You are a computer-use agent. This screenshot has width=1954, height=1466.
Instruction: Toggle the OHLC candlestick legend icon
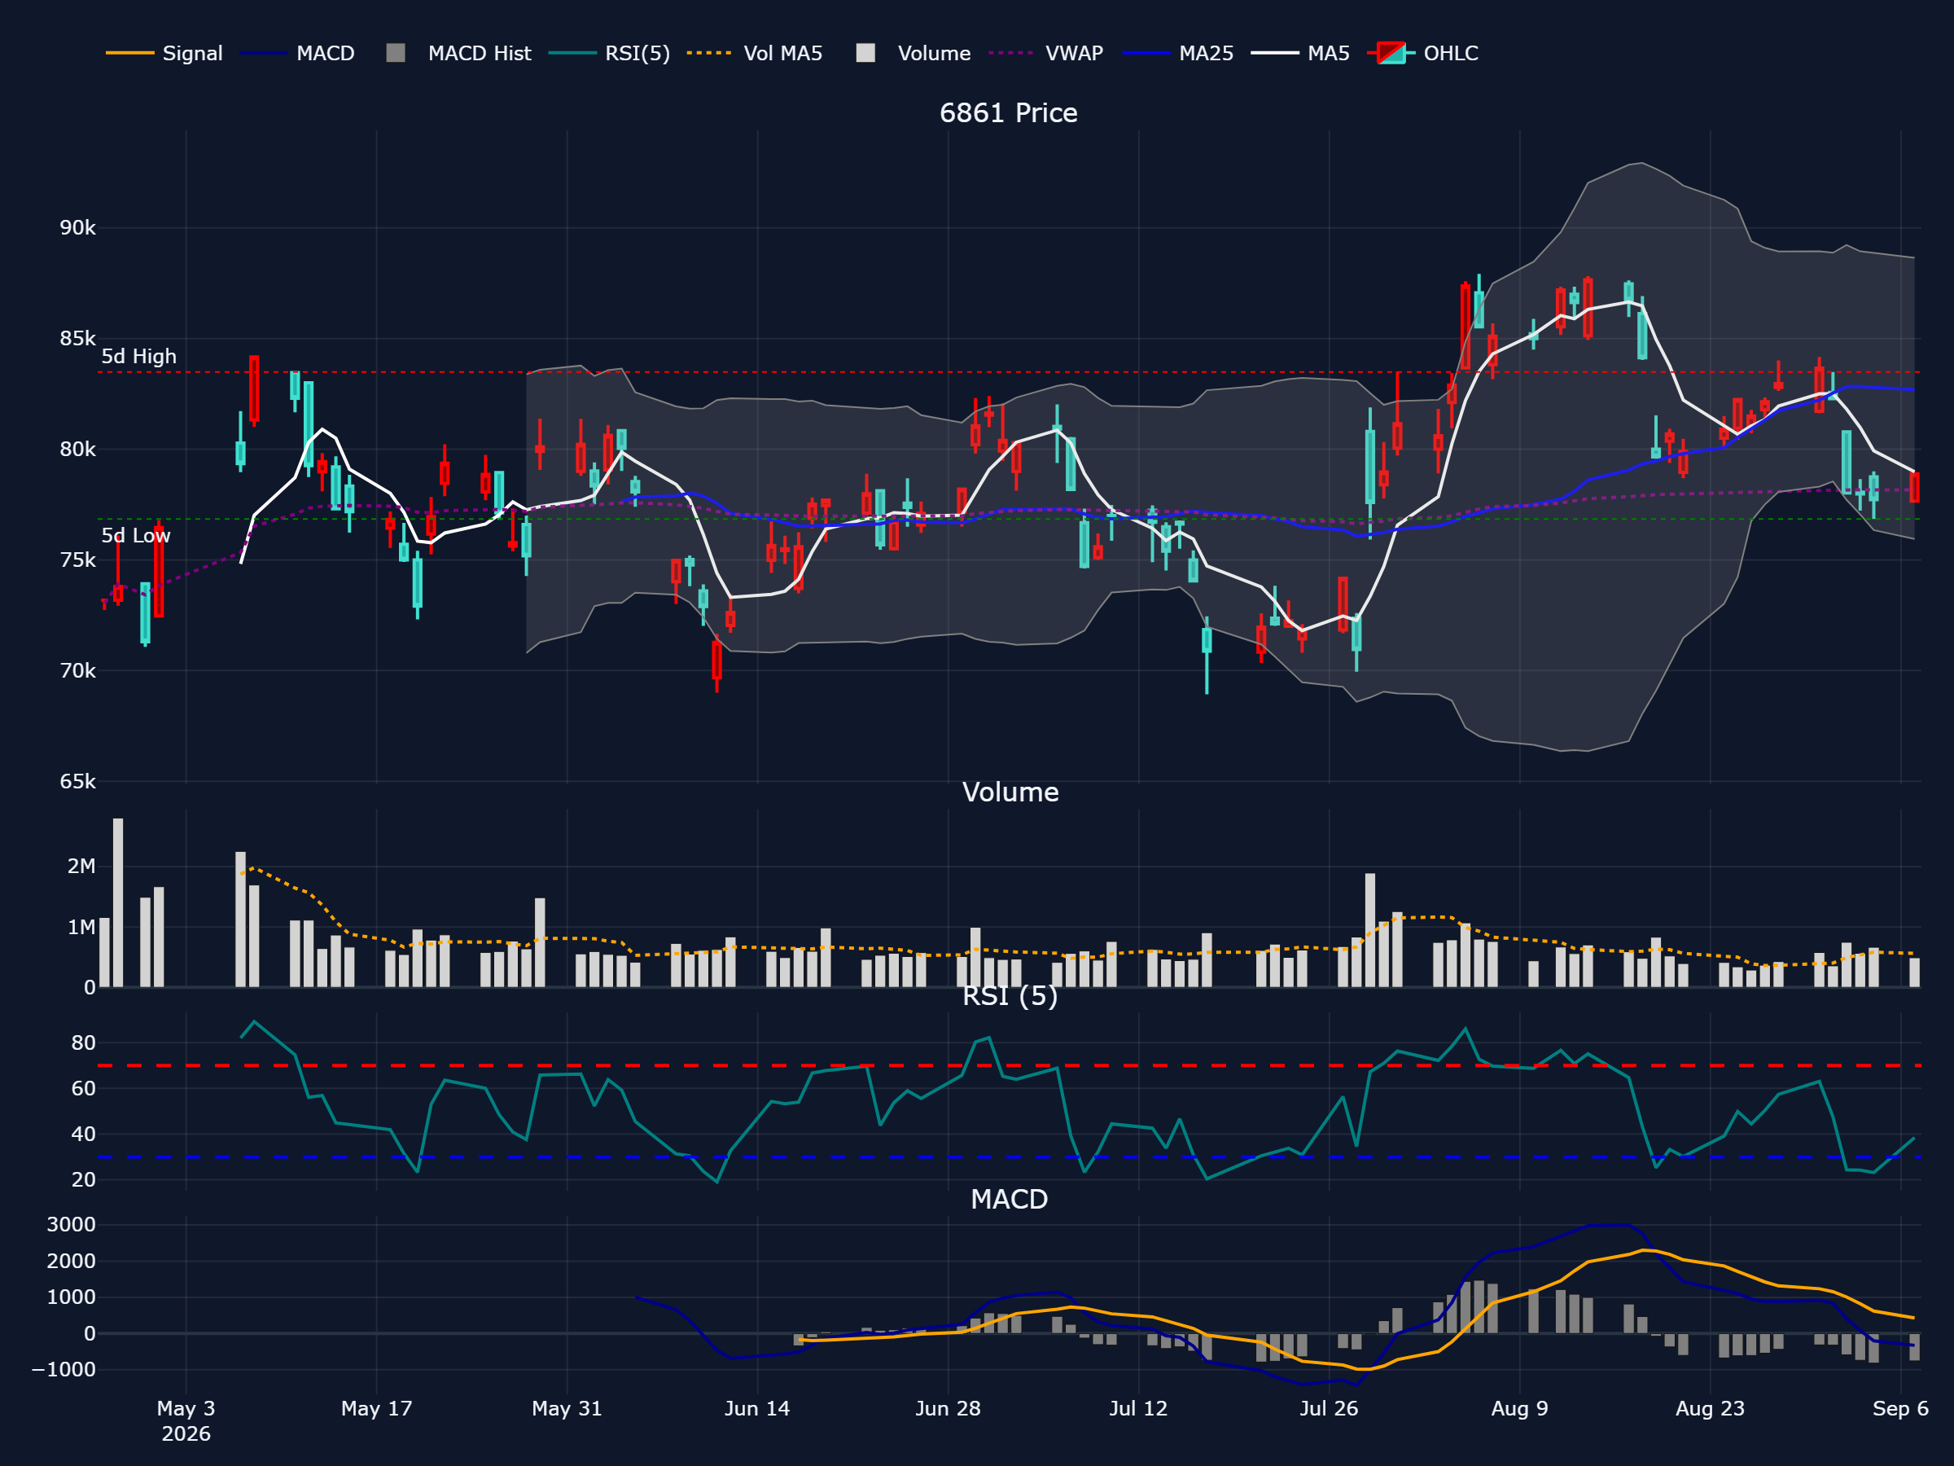[1391, 53]
